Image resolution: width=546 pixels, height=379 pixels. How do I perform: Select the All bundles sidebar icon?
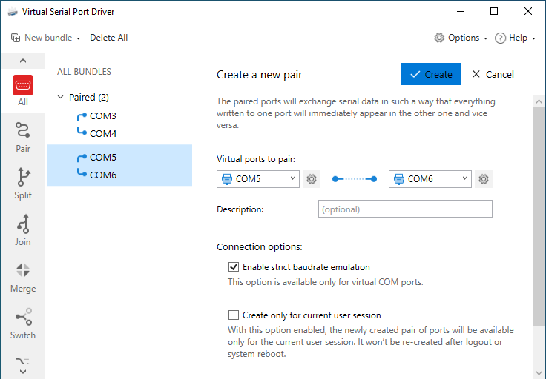[23, 90]
